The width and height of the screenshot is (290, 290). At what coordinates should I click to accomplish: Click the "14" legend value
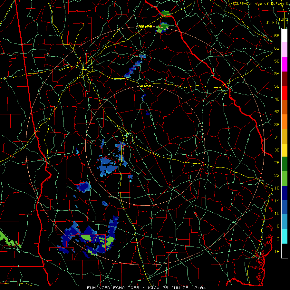point(277,201)
